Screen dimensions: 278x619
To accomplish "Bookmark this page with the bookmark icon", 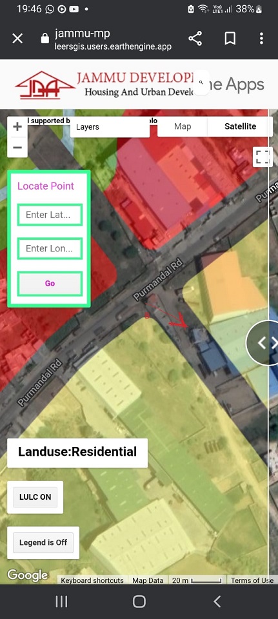I will point(230,38).
